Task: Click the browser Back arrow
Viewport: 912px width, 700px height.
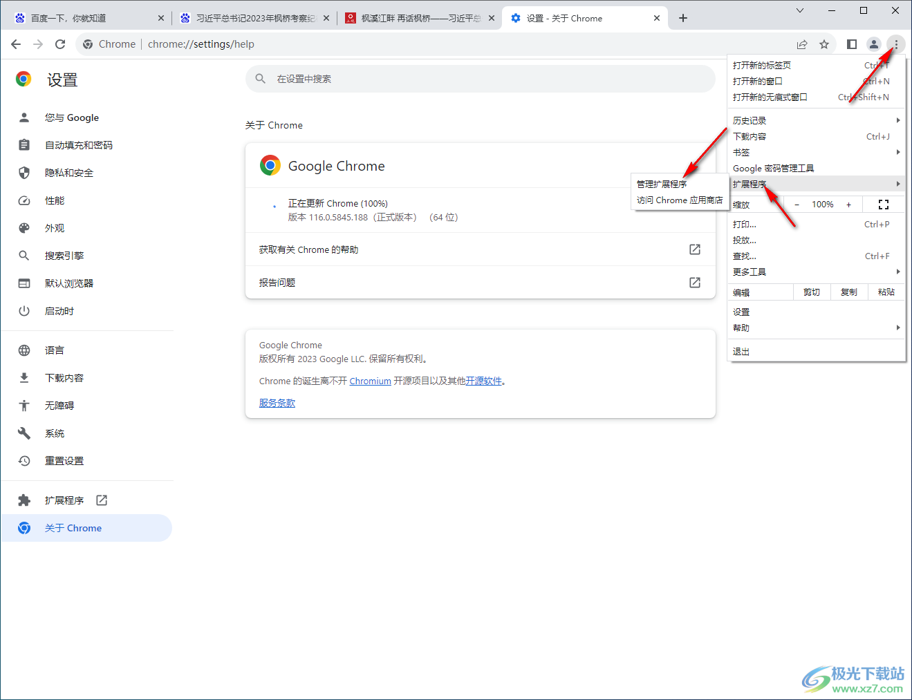Action: (16, 44)
